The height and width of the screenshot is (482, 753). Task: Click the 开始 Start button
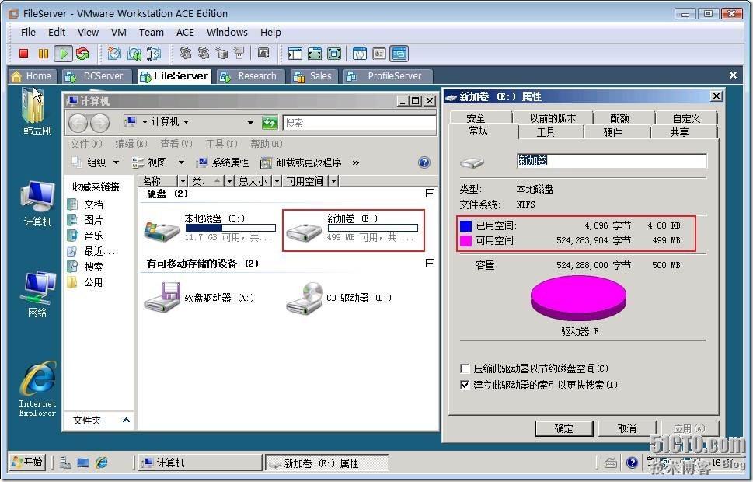(x=28, y=463)
